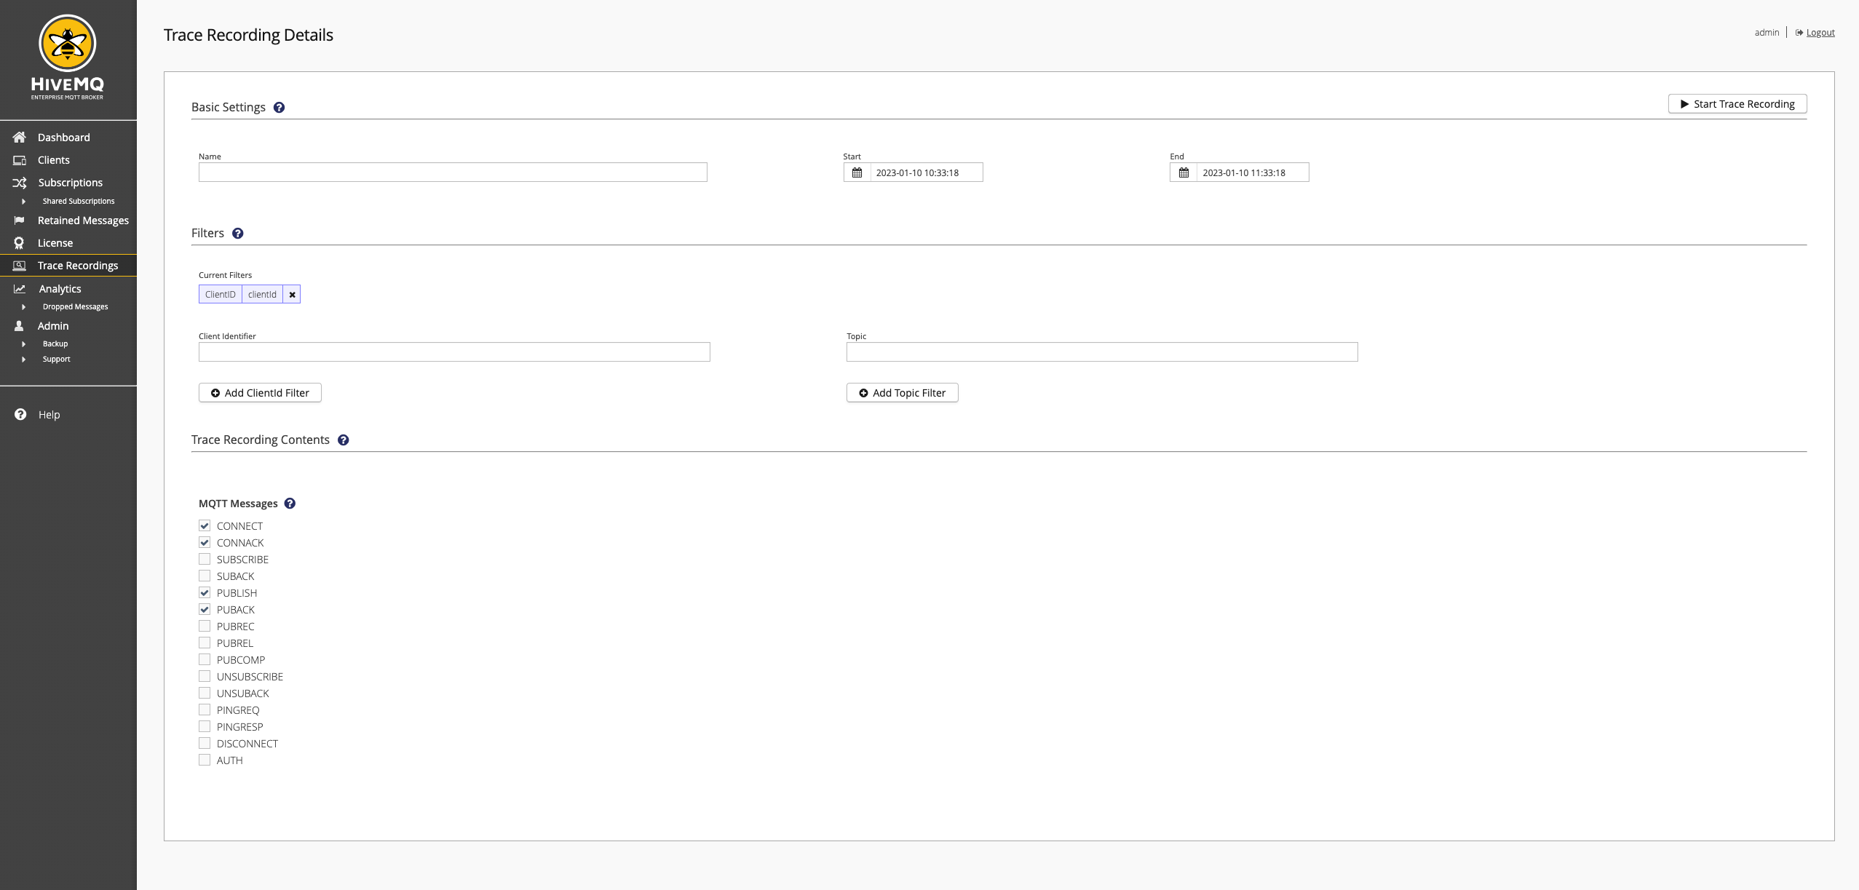This screenshot has width=1859, height=890.
Task: Expand the Subscriptions section tree
Action: click(x=20, y=183)
